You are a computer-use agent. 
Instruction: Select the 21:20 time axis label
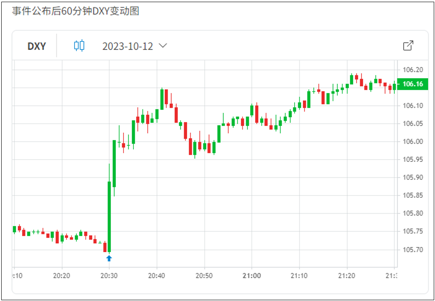coord(347,275)
